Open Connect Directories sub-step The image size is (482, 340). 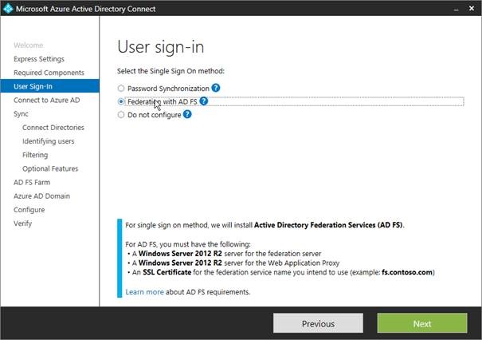[x=53, y=128]
